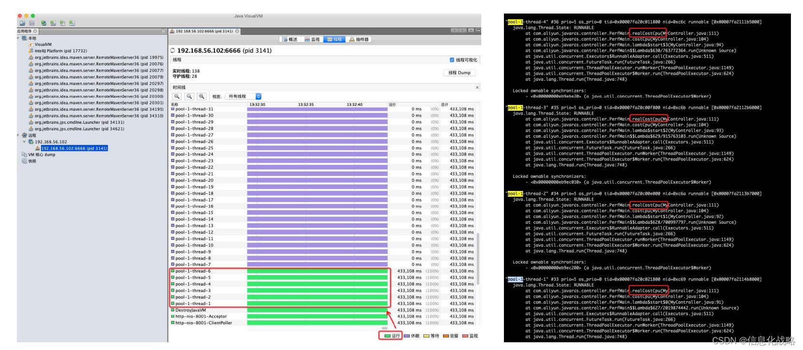Click the 驻留 parked legend swatch
Image resolution: width=803 pixels, height=350 pixels.
point(446,336)
